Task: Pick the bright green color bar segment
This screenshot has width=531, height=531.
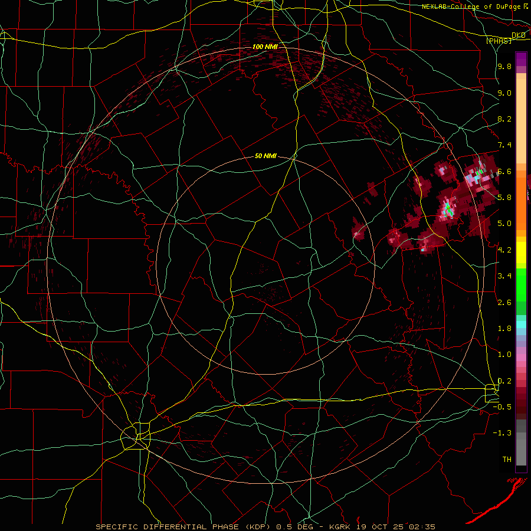Action: point(521,285)
